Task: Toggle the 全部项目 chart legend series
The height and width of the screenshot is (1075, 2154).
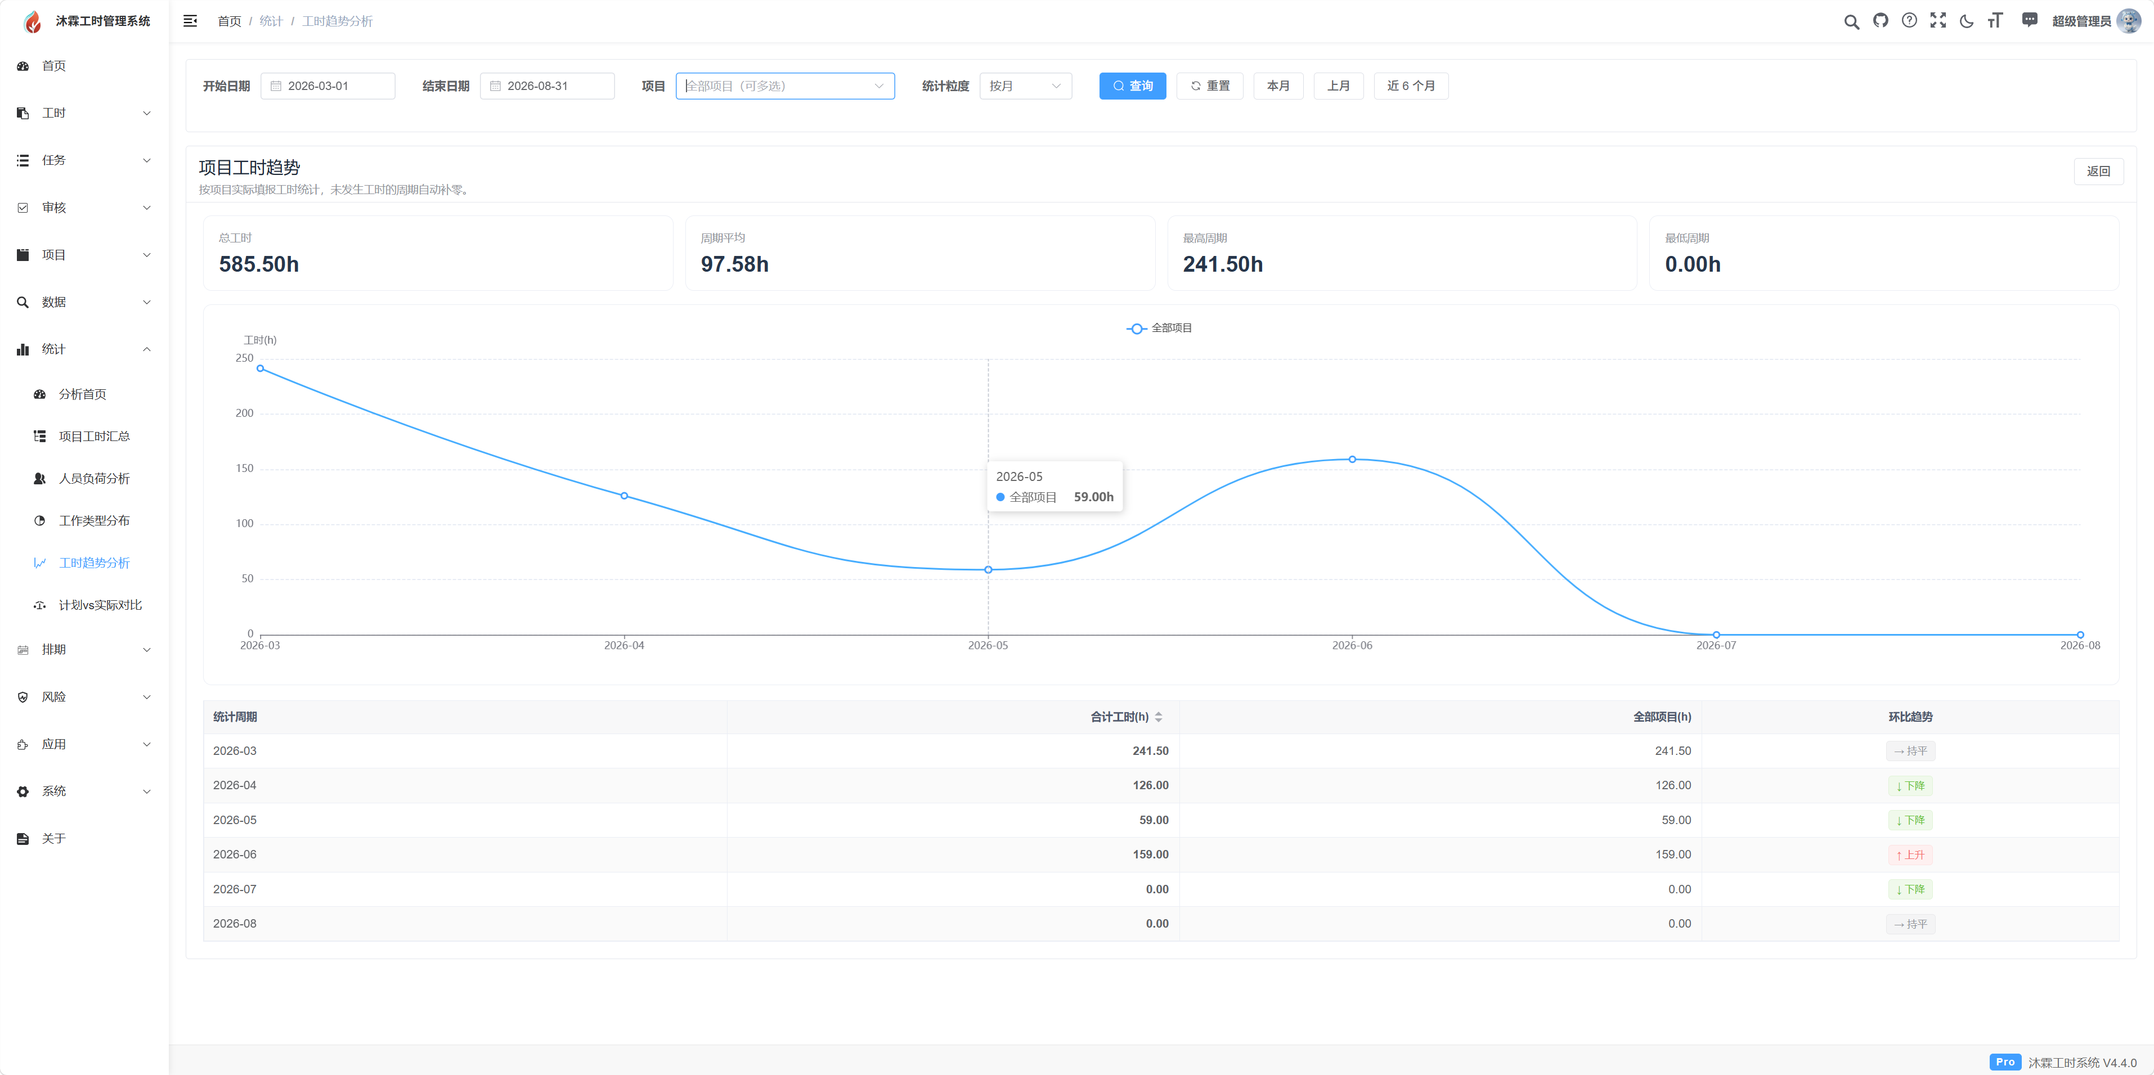Action: pyautogui.click(x=1159, y=329)
